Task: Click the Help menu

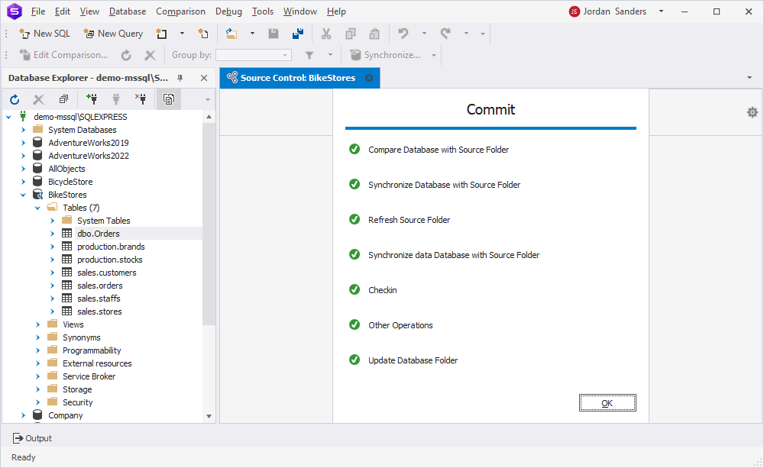Action: click(x=336, y=11)
